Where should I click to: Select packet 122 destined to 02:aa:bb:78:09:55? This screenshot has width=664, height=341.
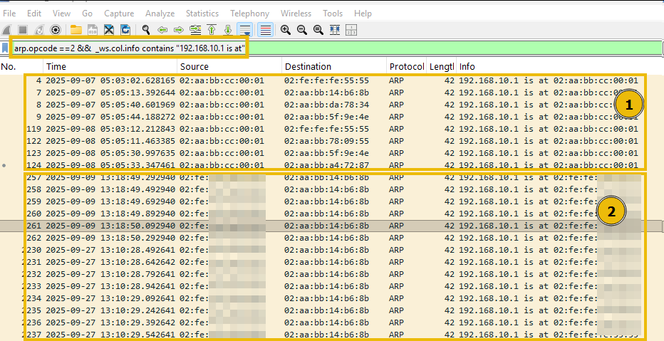pos(332,141)
